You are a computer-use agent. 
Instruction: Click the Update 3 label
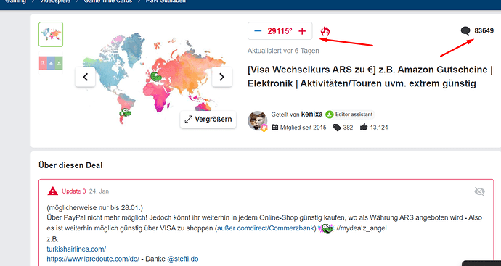pos(74,191)
